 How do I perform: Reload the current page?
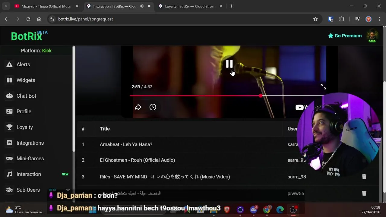pos(28,19)
